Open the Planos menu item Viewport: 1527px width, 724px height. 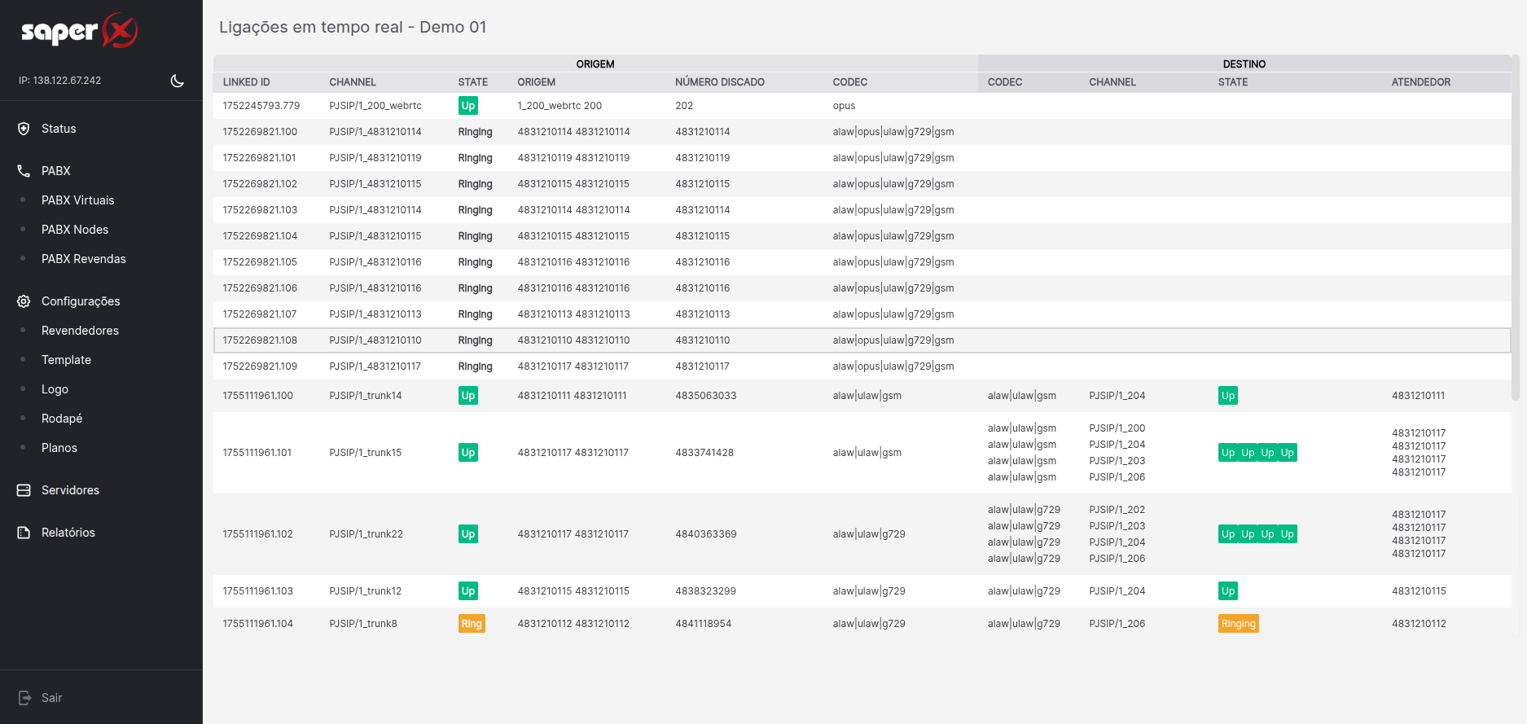click(59, 448)
